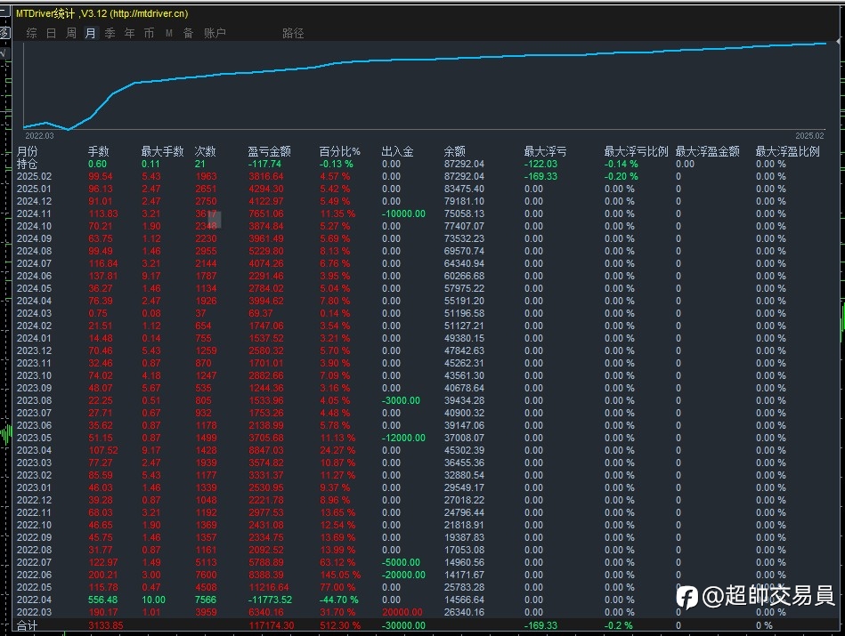Click the 月份 column header
The width and height of the screenshot is (845, 636).
pyautogui.click(x=27, y=151)
